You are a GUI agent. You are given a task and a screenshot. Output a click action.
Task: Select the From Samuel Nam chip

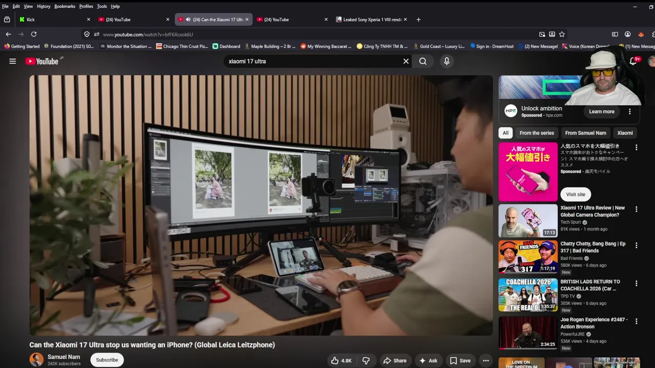[585, 133]
